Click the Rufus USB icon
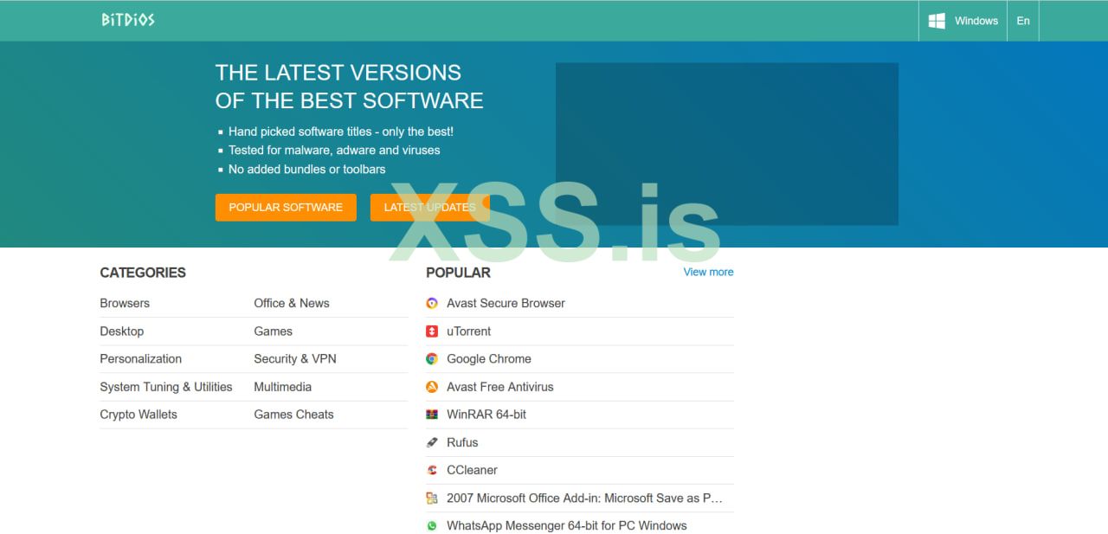Viewport: 1108px width, 534px height. (432, 442)
